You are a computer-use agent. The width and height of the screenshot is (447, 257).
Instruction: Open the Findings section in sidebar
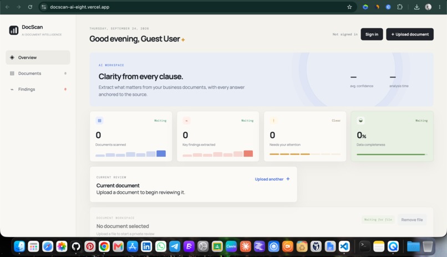tap(38, 89)
